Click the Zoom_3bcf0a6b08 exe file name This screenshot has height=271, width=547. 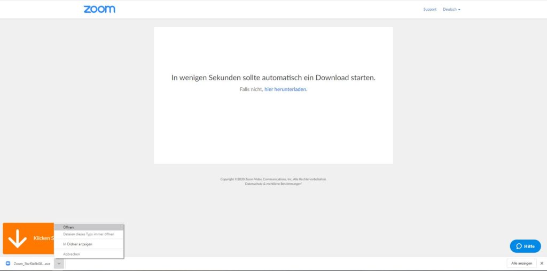coord(32,264)
